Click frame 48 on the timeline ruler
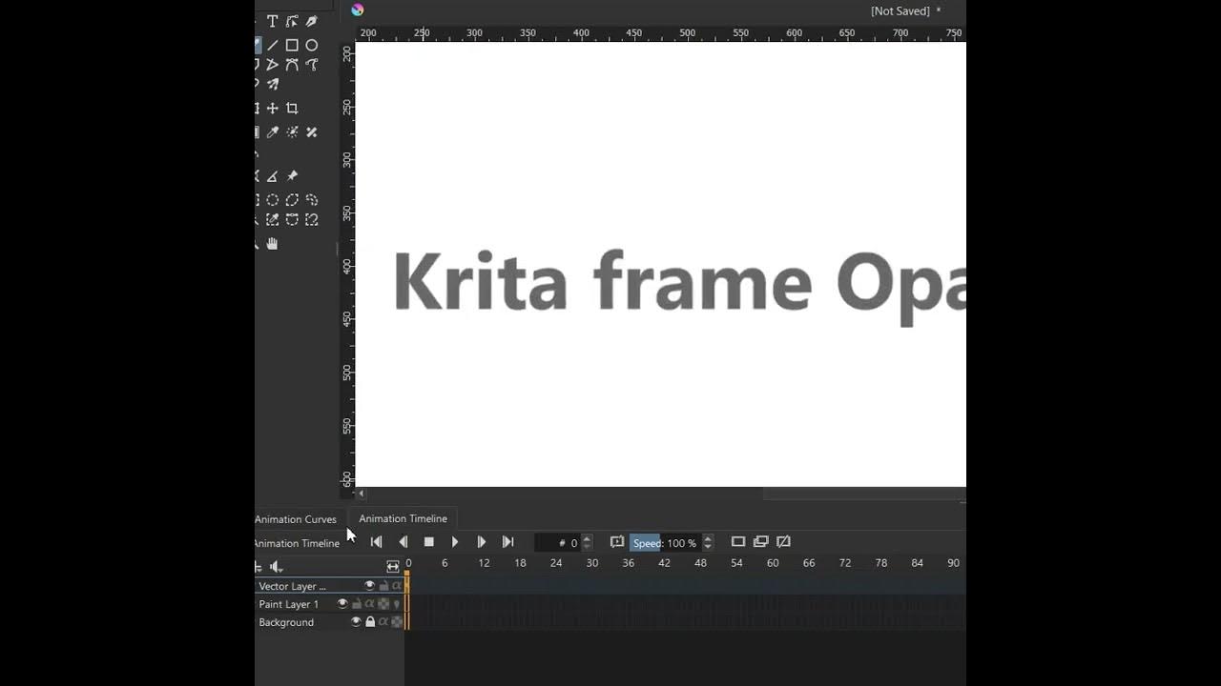 (700, 563)
